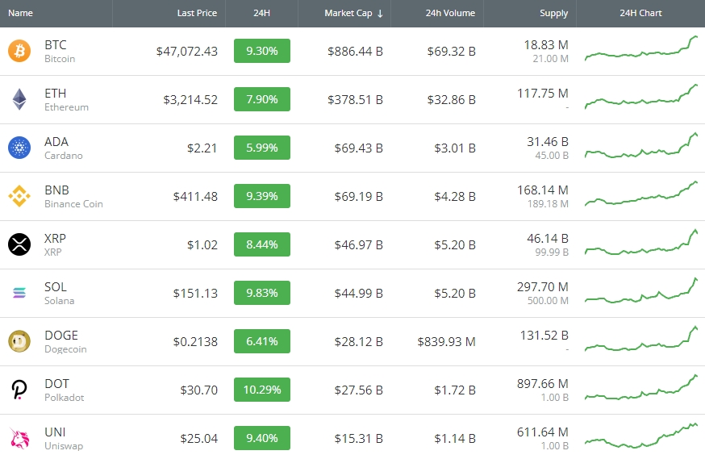Sort by the Supply column header

(x=553, y=14)
